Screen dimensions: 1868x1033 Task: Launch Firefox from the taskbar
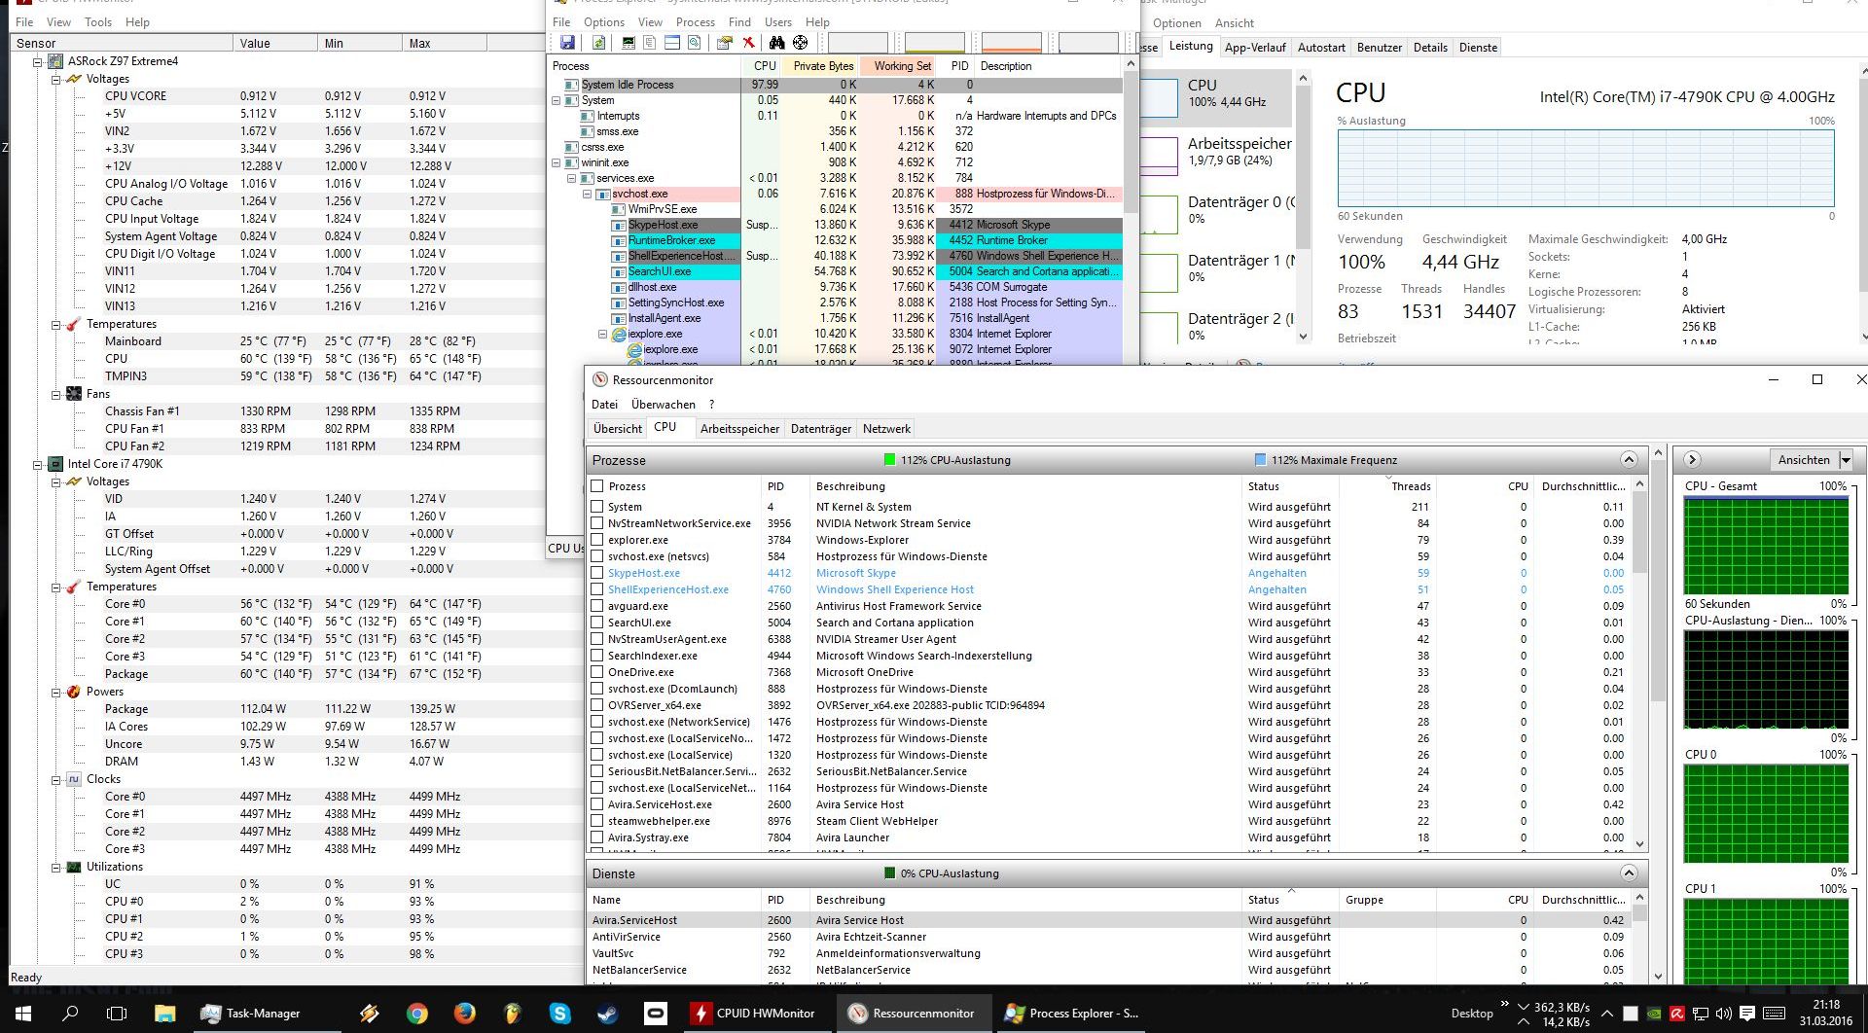(x=465, y=1014)
